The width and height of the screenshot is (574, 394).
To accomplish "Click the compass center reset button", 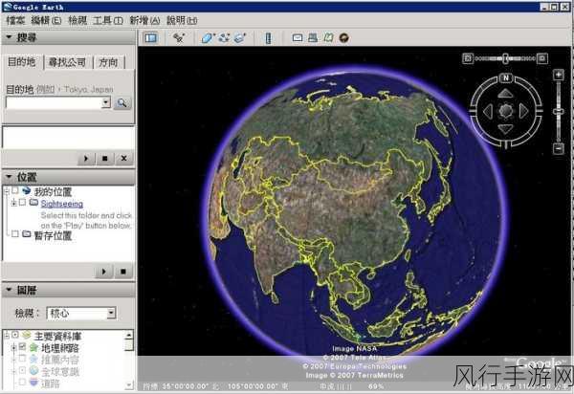I will pyautogui.click(x=505, y=111).
